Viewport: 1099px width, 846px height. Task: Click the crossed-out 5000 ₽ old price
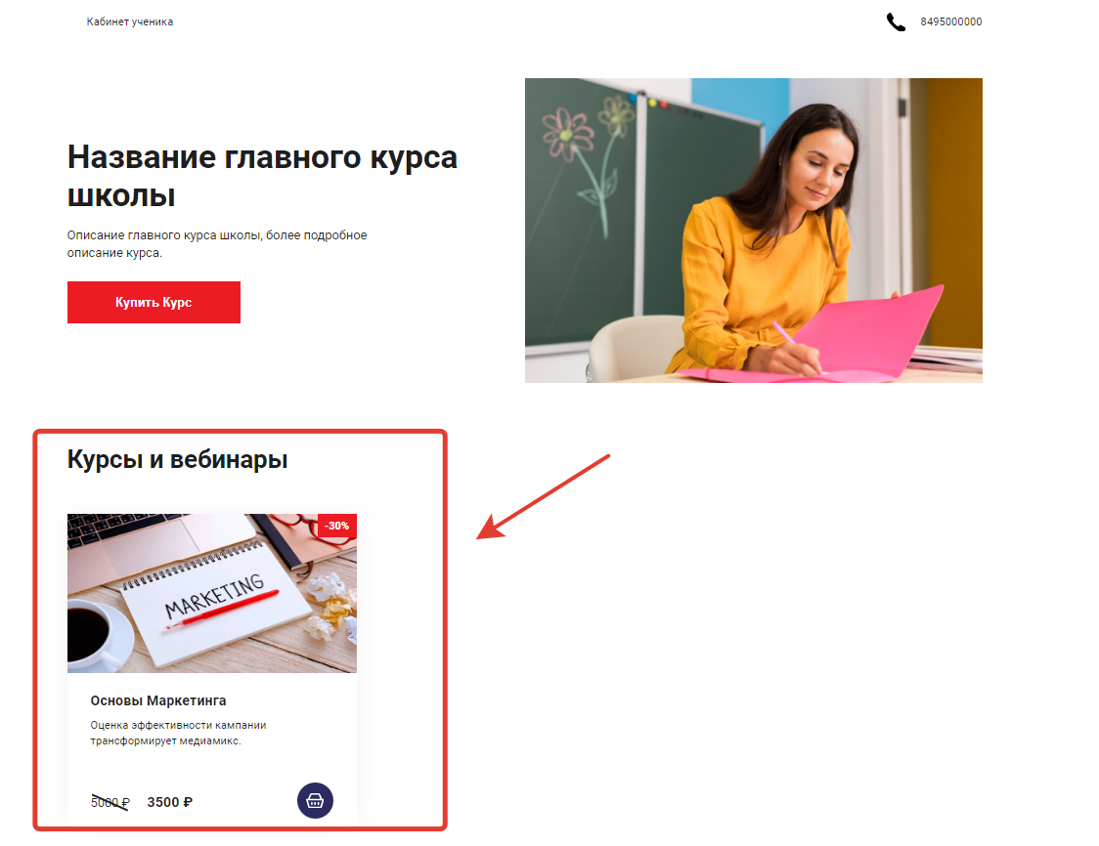(110, 803)
